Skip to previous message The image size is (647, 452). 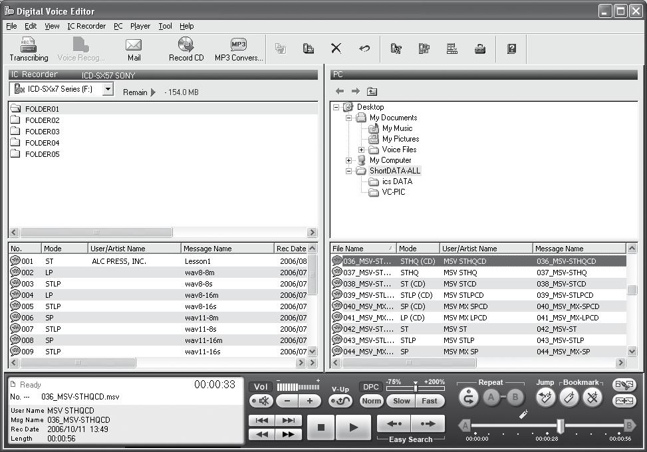(x=262, y=420)
